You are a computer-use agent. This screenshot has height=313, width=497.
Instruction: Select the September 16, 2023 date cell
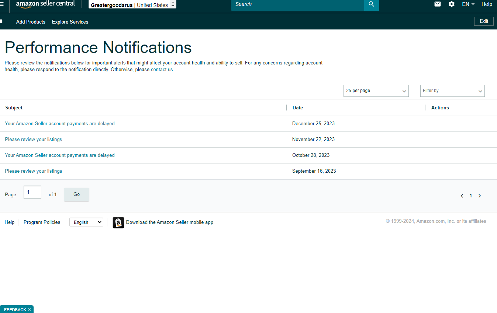click(x=314, y=171)
